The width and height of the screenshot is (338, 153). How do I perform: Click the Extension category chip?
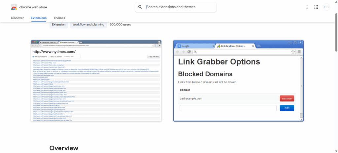tap(59, 24)
